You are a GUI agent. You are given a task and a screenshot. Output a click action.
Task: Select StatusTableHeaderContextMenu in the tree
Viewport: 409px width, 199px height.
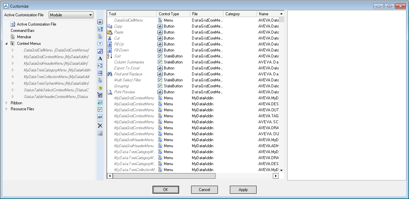point(56,97)
